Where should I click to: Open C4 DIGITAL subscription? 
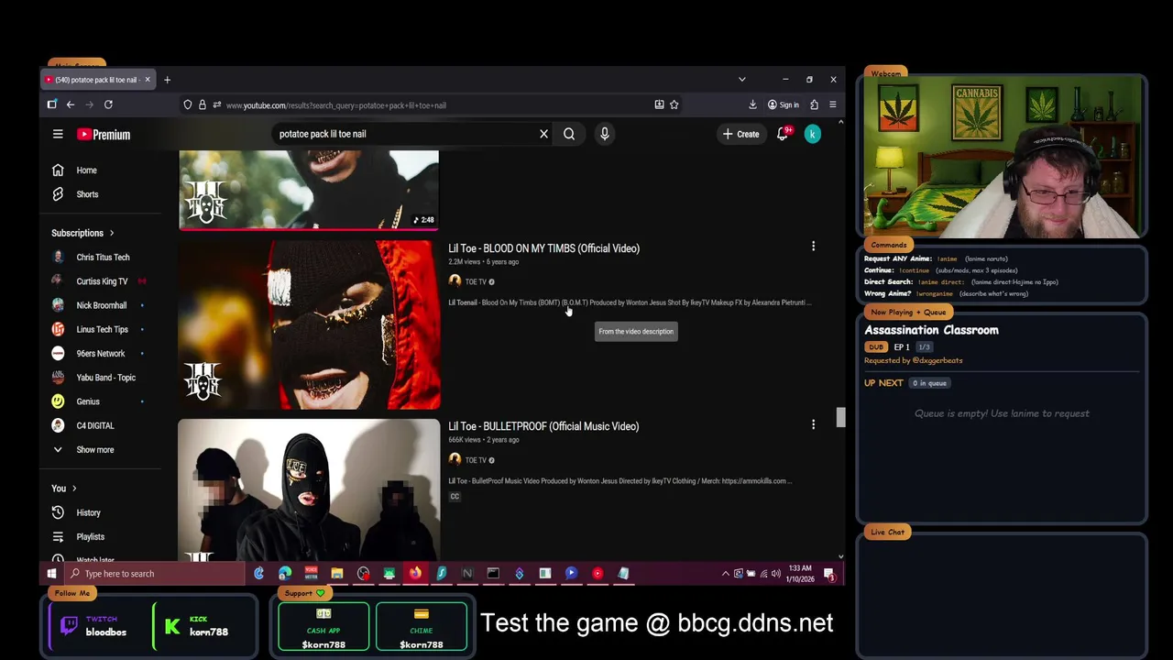[x=94, y=425]
